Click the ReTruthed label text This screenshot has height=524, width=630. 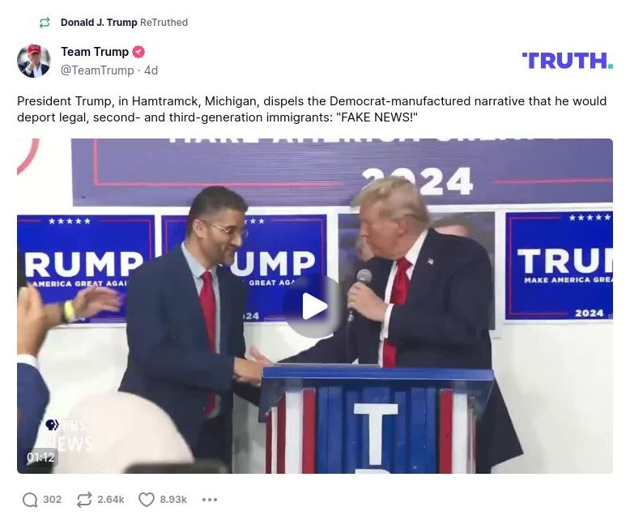[x=164, y=23]
